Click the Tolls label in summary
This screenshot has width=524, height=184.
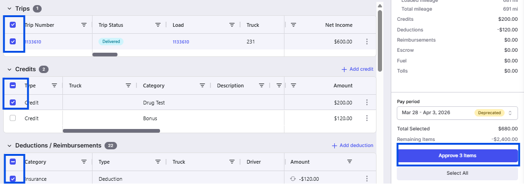[402, 71]
